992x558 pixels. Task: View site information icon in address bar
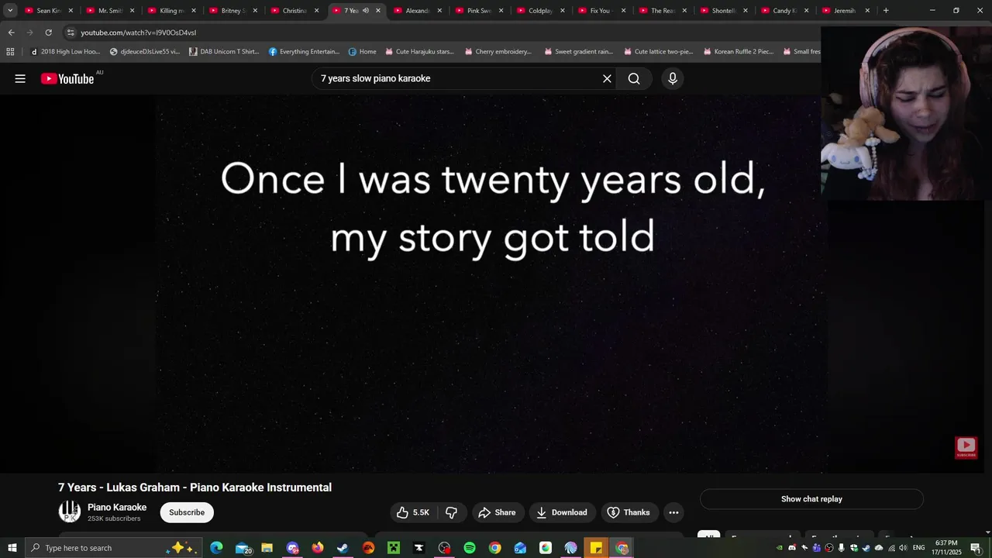pyautogui.click(x=71, y=33)
